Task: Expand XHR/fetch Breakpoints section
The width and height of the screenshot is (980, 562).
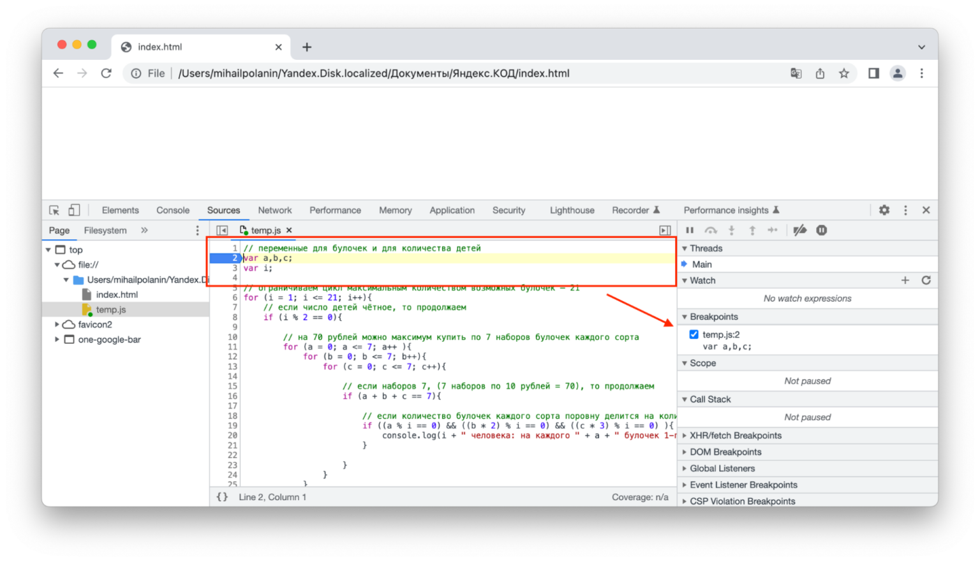Action: [x=735, y=436]
